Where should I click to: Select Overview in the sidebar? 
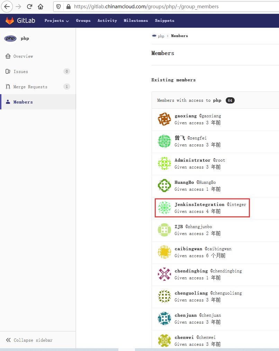pos(38,56)
